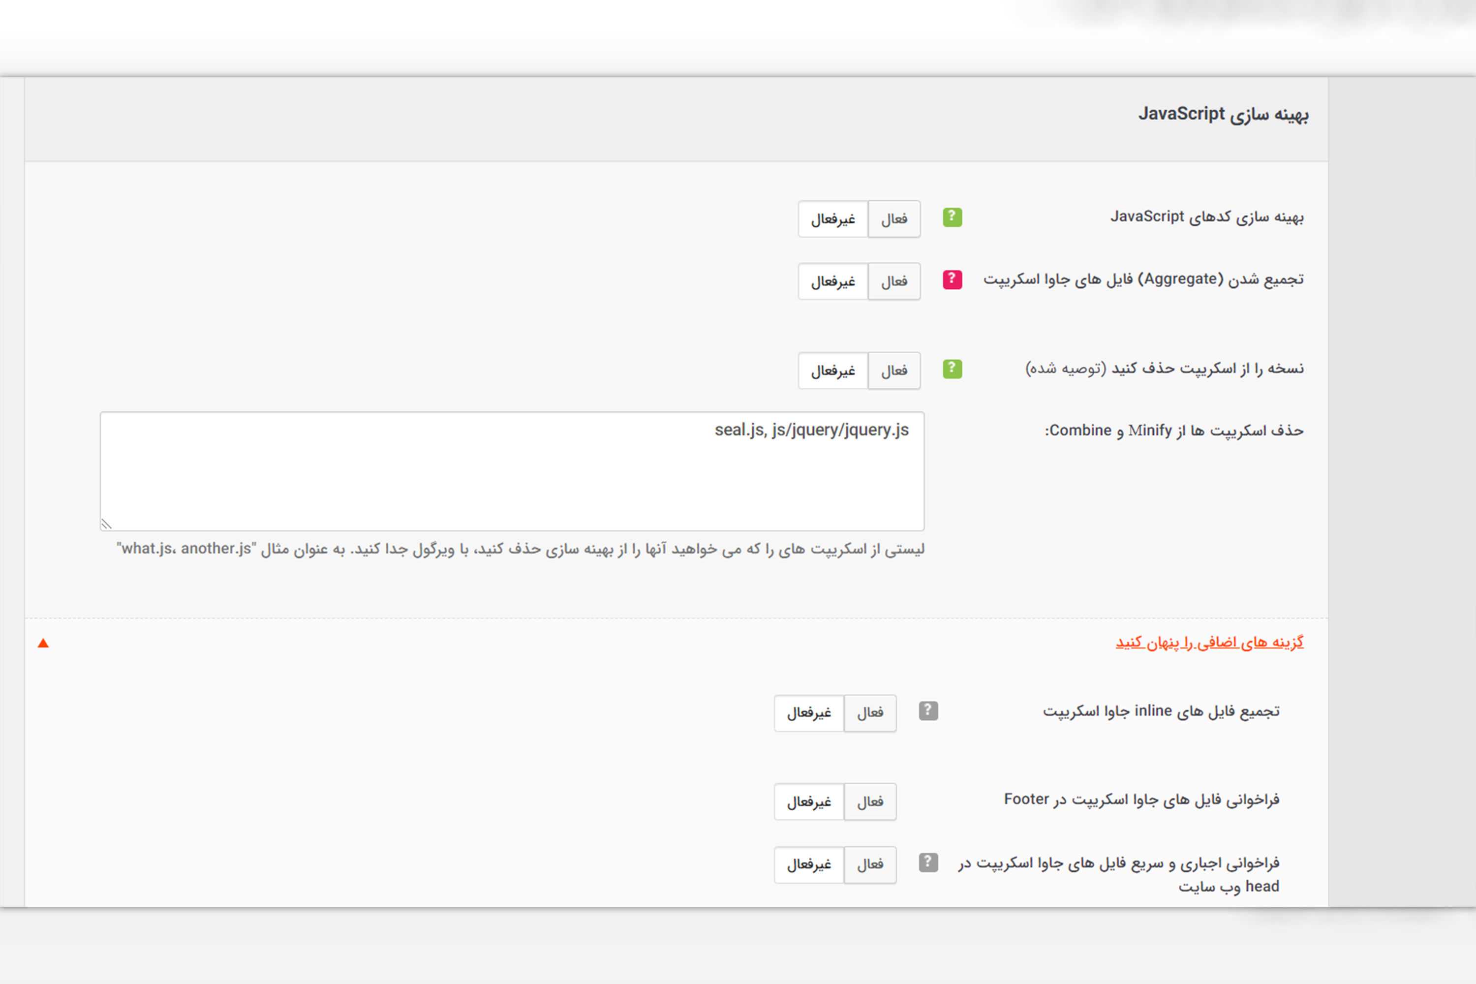Disable JavaScript code optimization with غیرفعال
The width and height of the screenshot is (1476, 984).
click(833, 219)
